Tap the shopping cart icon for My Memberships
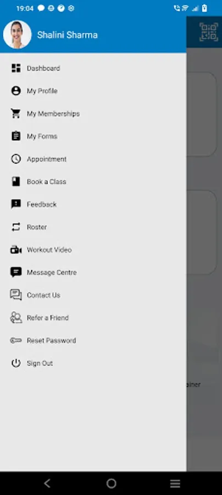Viewport: 222px width, 495px height. coord(16,114)
